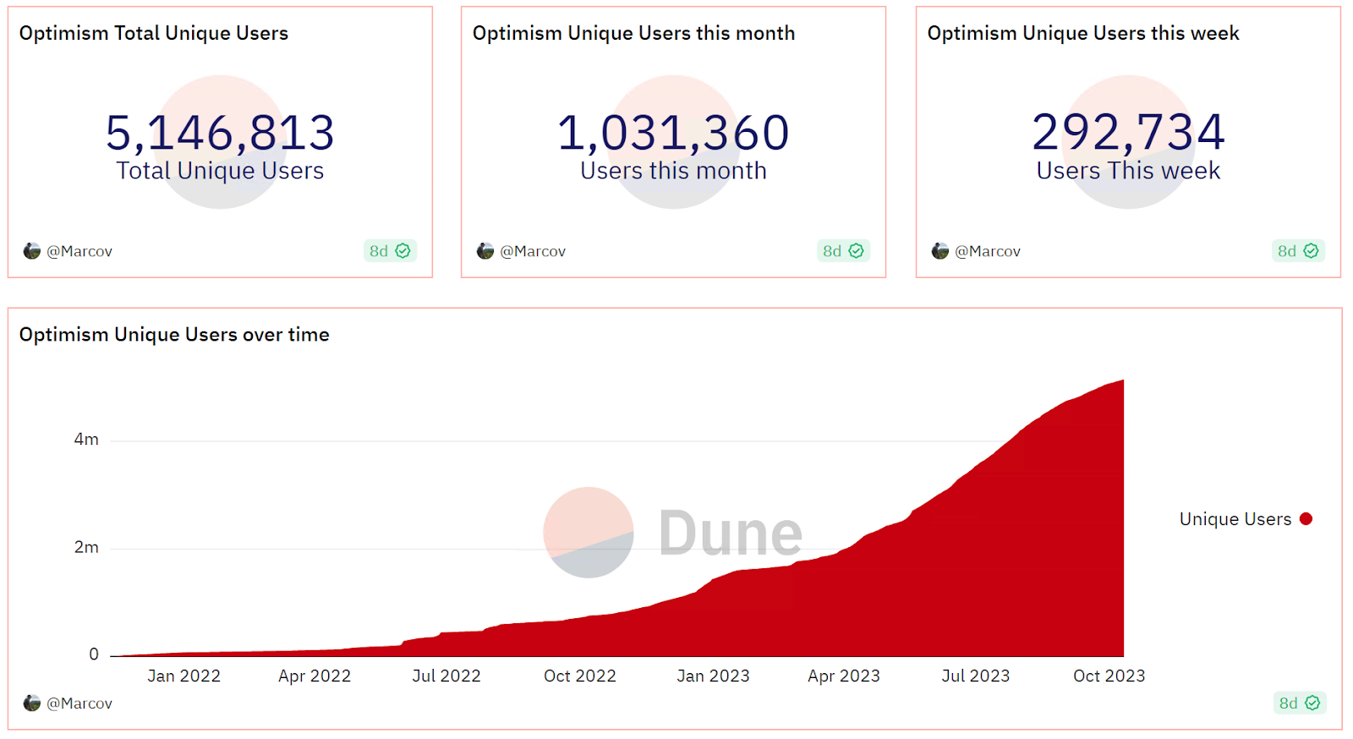Click the 2m y-axis label
1353x739 pixels.
click(86, 548)
